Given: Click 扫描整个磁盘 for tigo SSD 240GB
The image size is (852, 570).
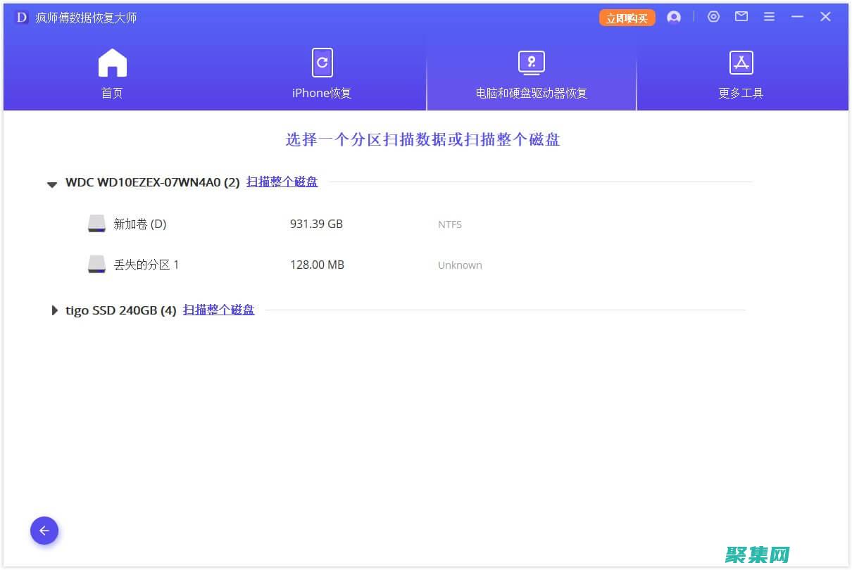Looking at the screenshot, I should [x=218, y=310].
